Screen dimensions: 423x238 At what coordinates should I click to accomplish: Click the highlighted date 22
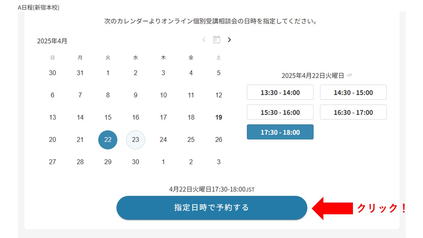[108, 139]
